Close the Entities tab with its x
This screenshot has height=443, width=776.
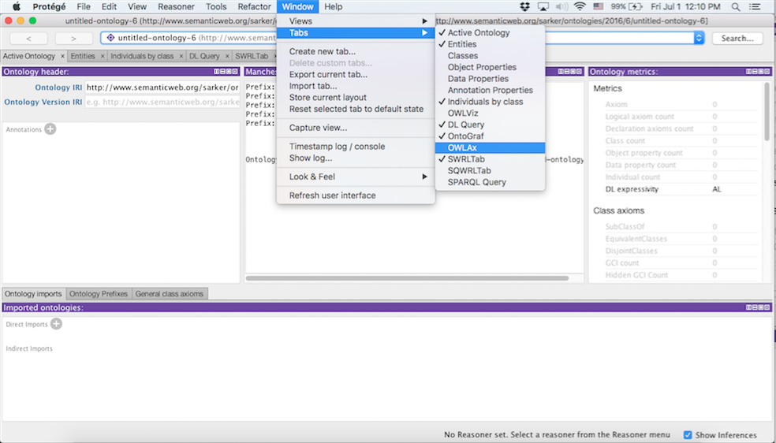pos(103,57)
